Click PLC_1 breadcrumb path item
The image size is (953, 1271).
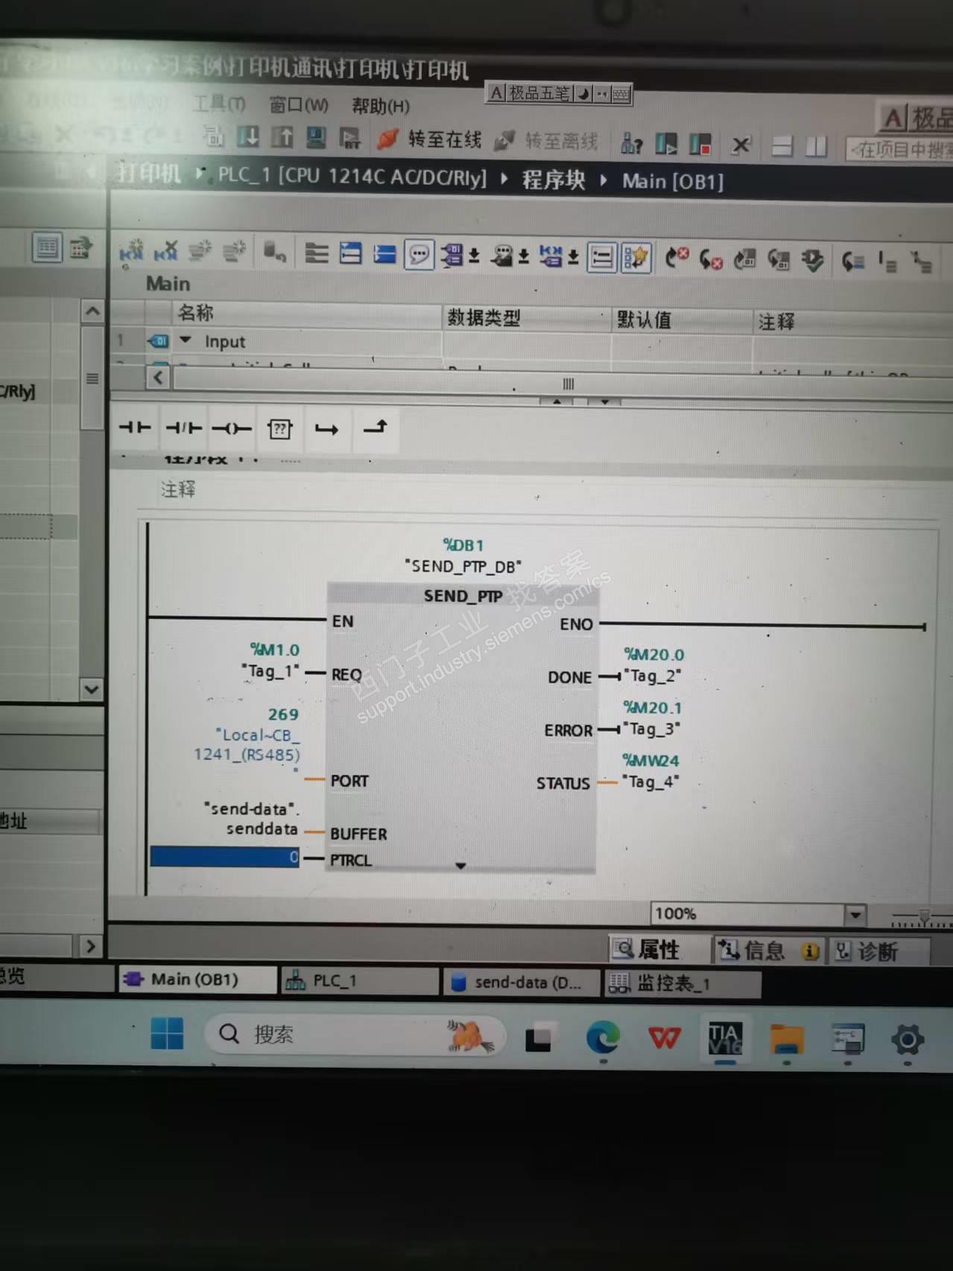coord(352,177)
